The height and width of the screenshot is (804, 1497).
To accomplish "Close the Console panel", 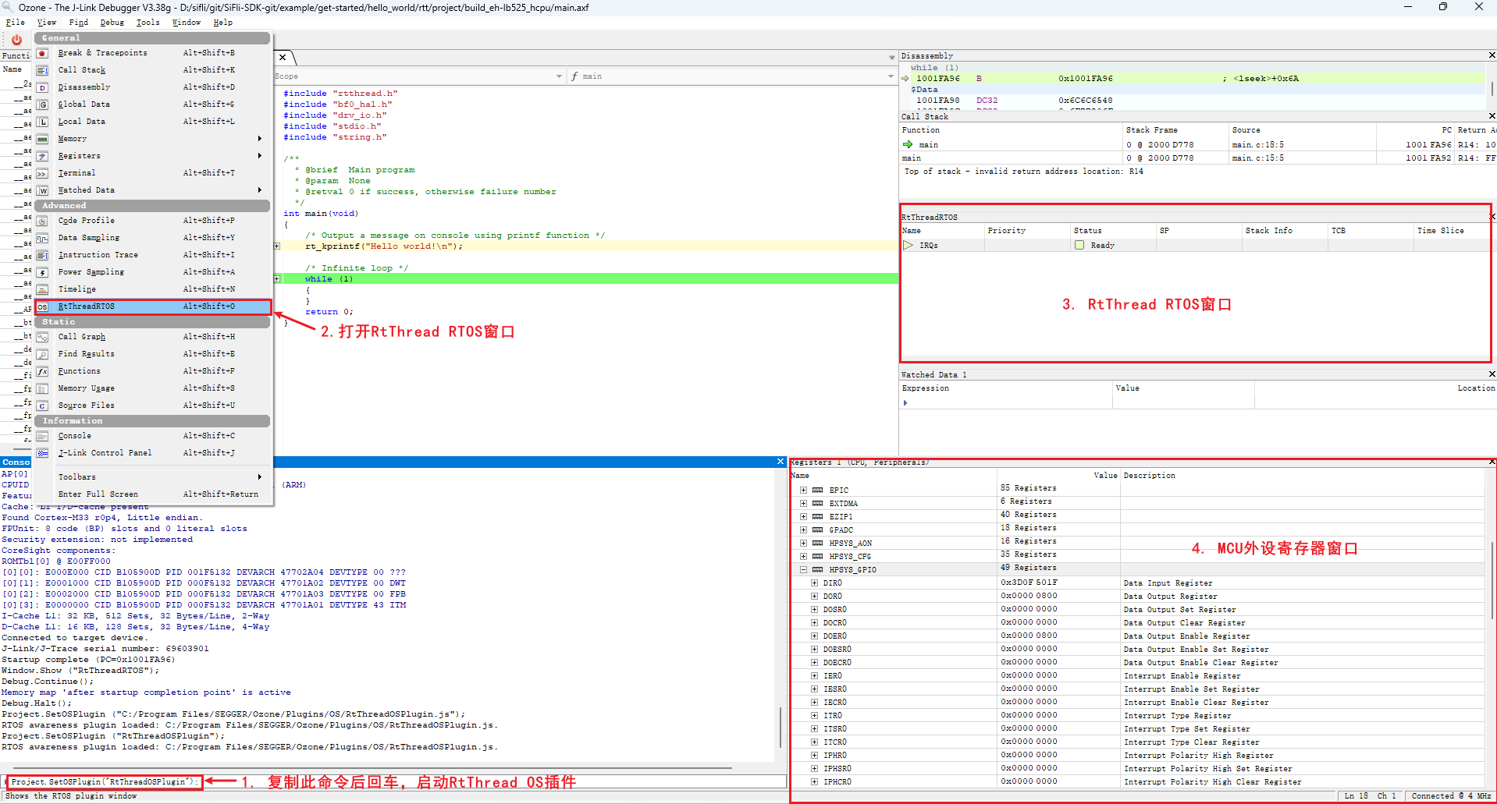I will click(780, 462).
